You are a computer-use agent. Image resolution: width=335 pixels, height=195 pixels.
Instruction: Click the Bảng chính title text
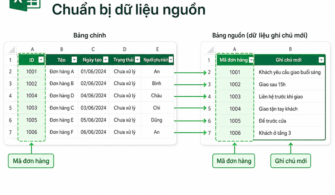[90, 35]
